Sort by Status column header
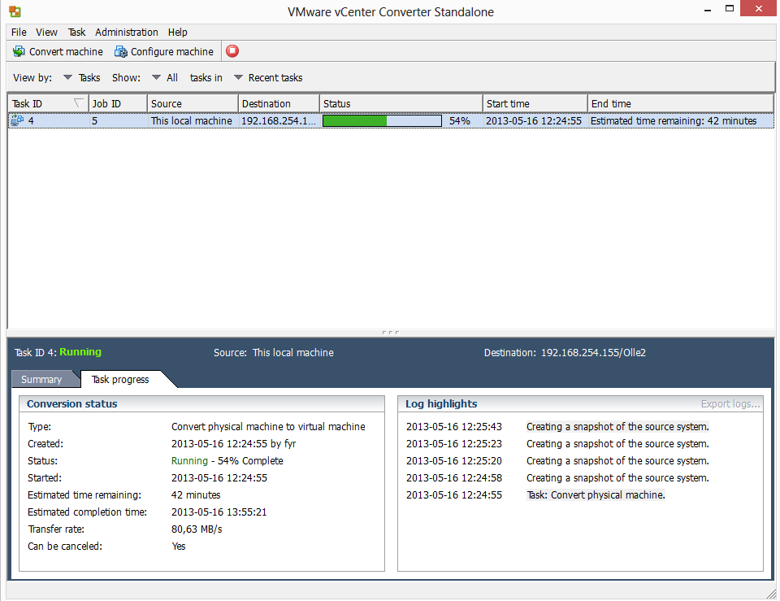Image resolution: width=780 pixels, height=601 pixels. point(401,103)
